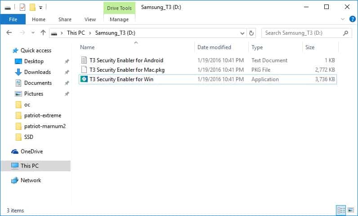Viewport: 358px width, 216px height.
Task: Click the 2,772 KB size cell
Action: click(325, 70)
